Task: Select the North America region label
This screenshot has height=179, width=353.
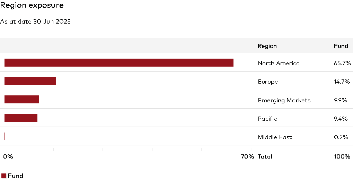Action: coord(279,63)
